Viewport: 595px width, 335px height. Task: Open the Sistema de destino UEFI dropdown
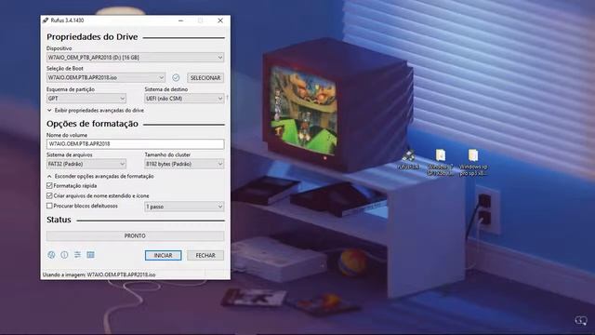(184, 99)
